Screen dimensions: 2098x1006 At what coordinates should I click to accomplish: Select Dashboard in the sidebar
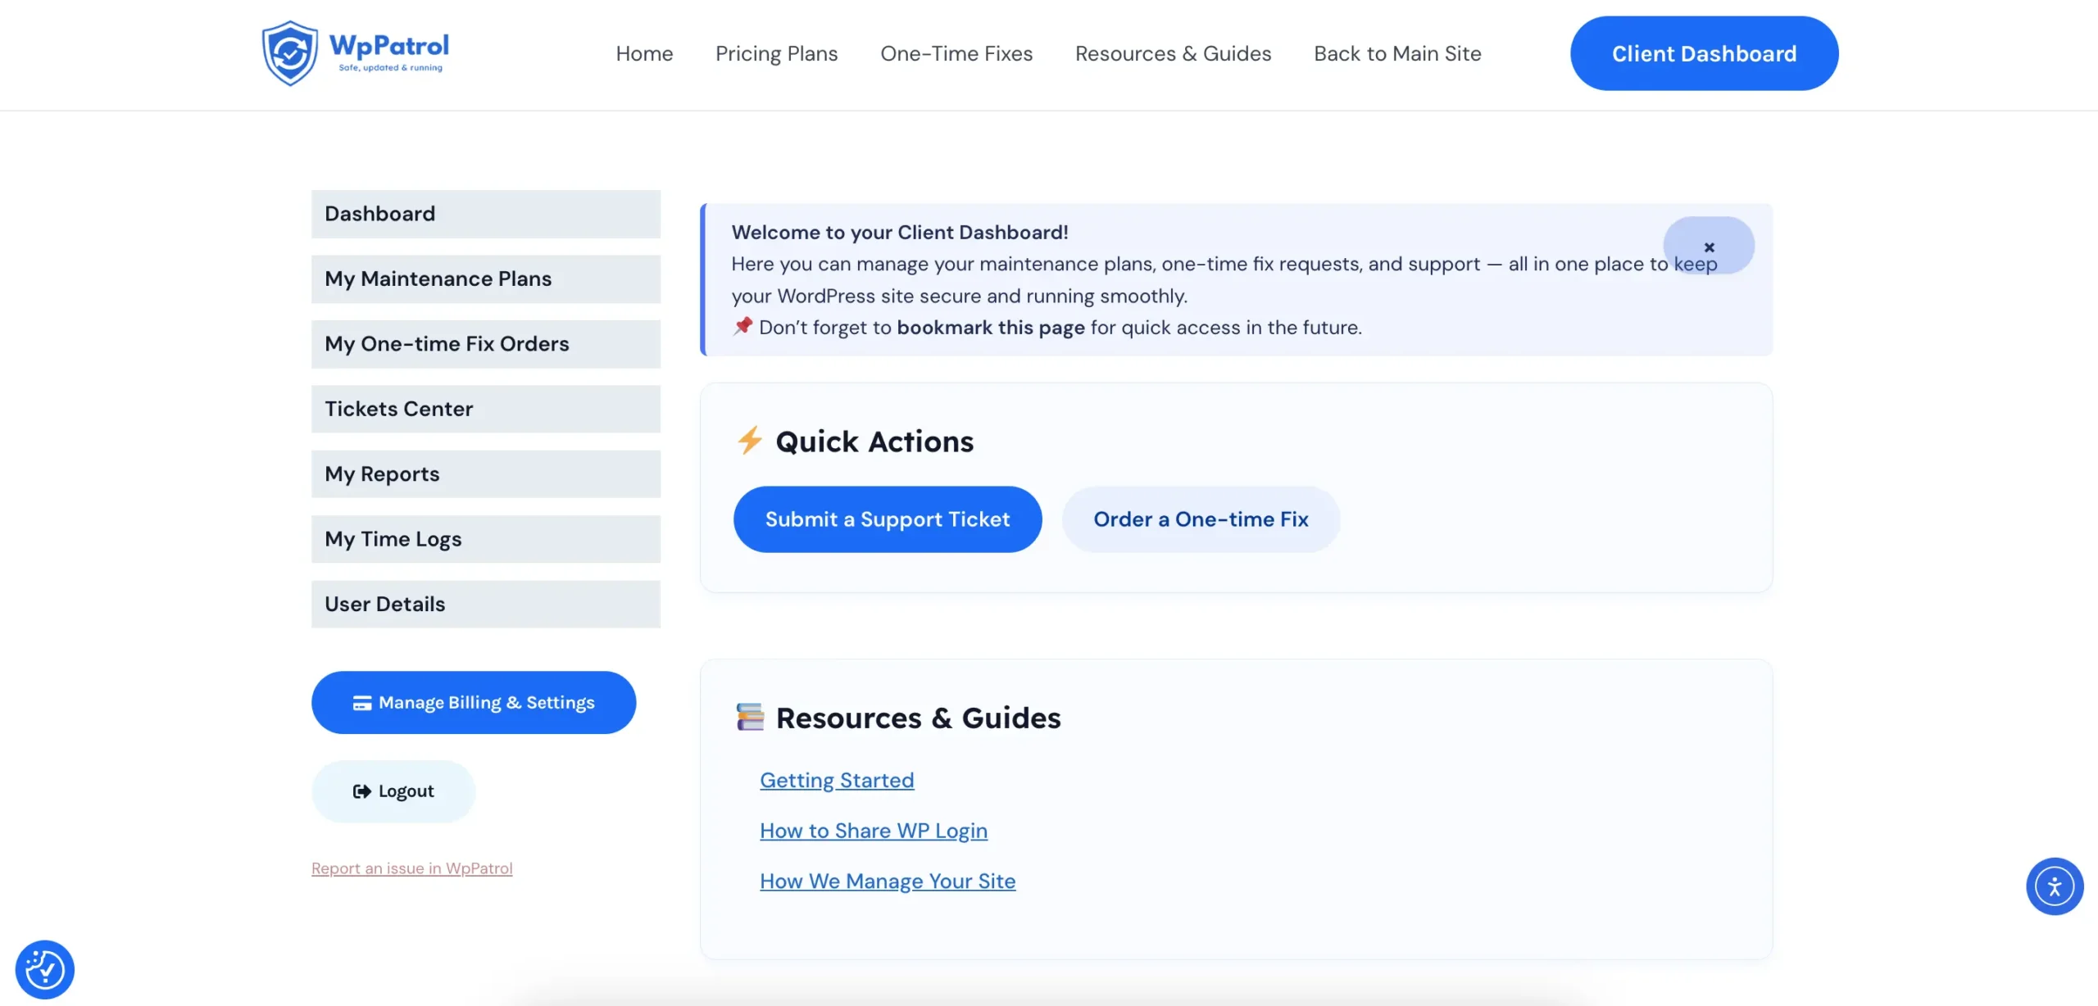coord(486,214)
